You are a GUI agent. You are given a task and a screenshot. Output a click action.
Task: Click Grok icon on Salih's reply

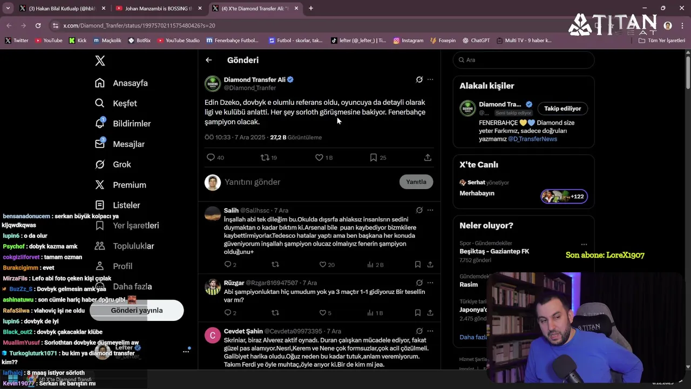(x=419, y=210)
